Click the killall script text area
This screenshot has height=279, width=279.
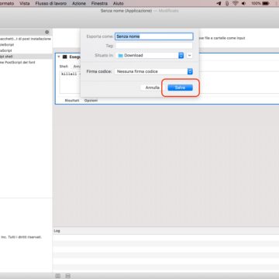tap(70, 82)
